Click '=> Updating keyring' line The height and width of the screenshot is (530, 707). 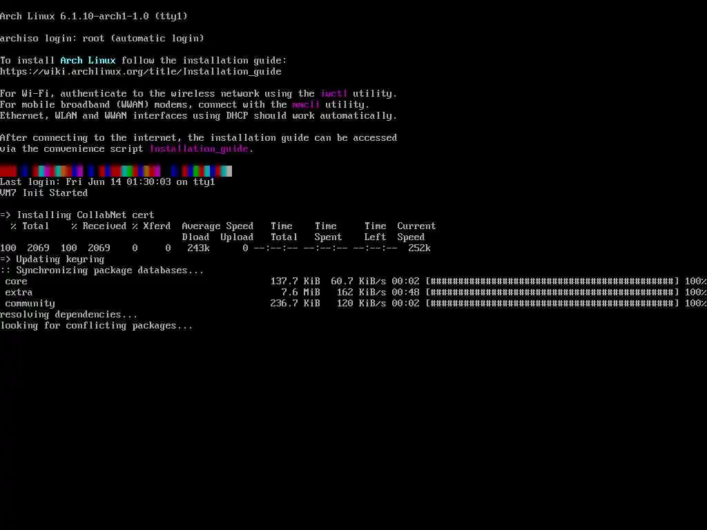click(52, 259)
